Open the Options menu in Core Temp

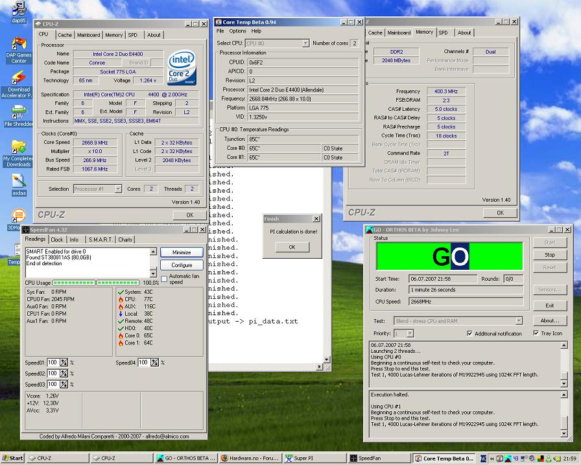pos(237,31)
